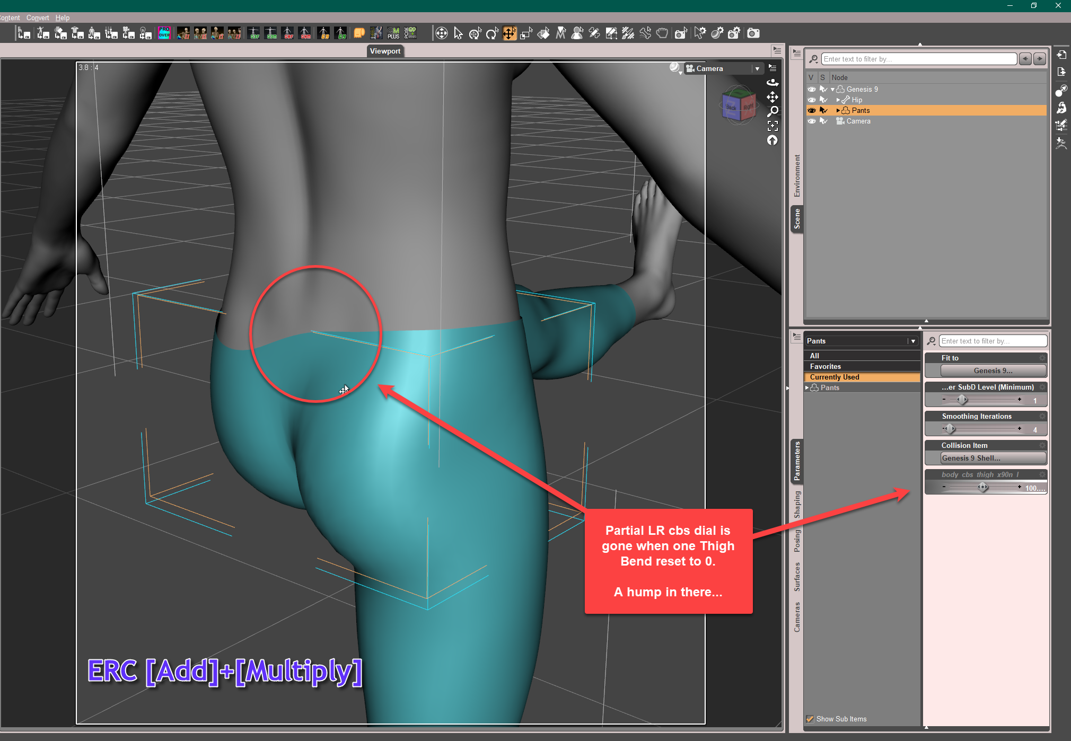
Task: Hide the Pants node with eye icon
Action: (811, 110)
